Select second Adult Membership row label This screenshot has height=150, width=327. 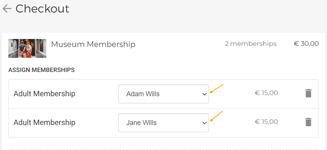point(44,122)
